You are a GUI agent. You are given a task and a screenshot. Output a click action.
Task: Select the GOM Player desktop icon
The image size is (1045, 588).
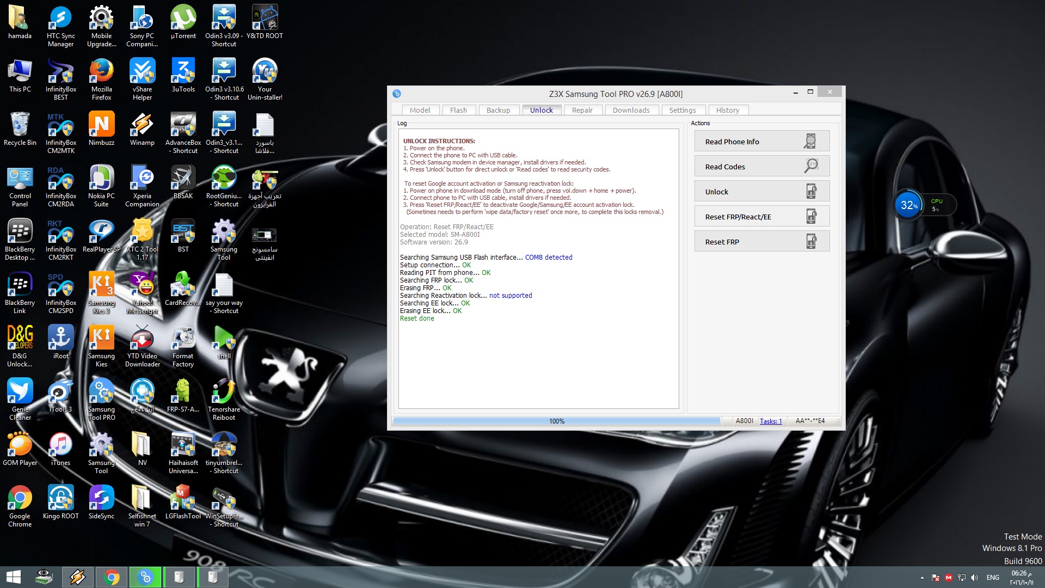(20, 450)
